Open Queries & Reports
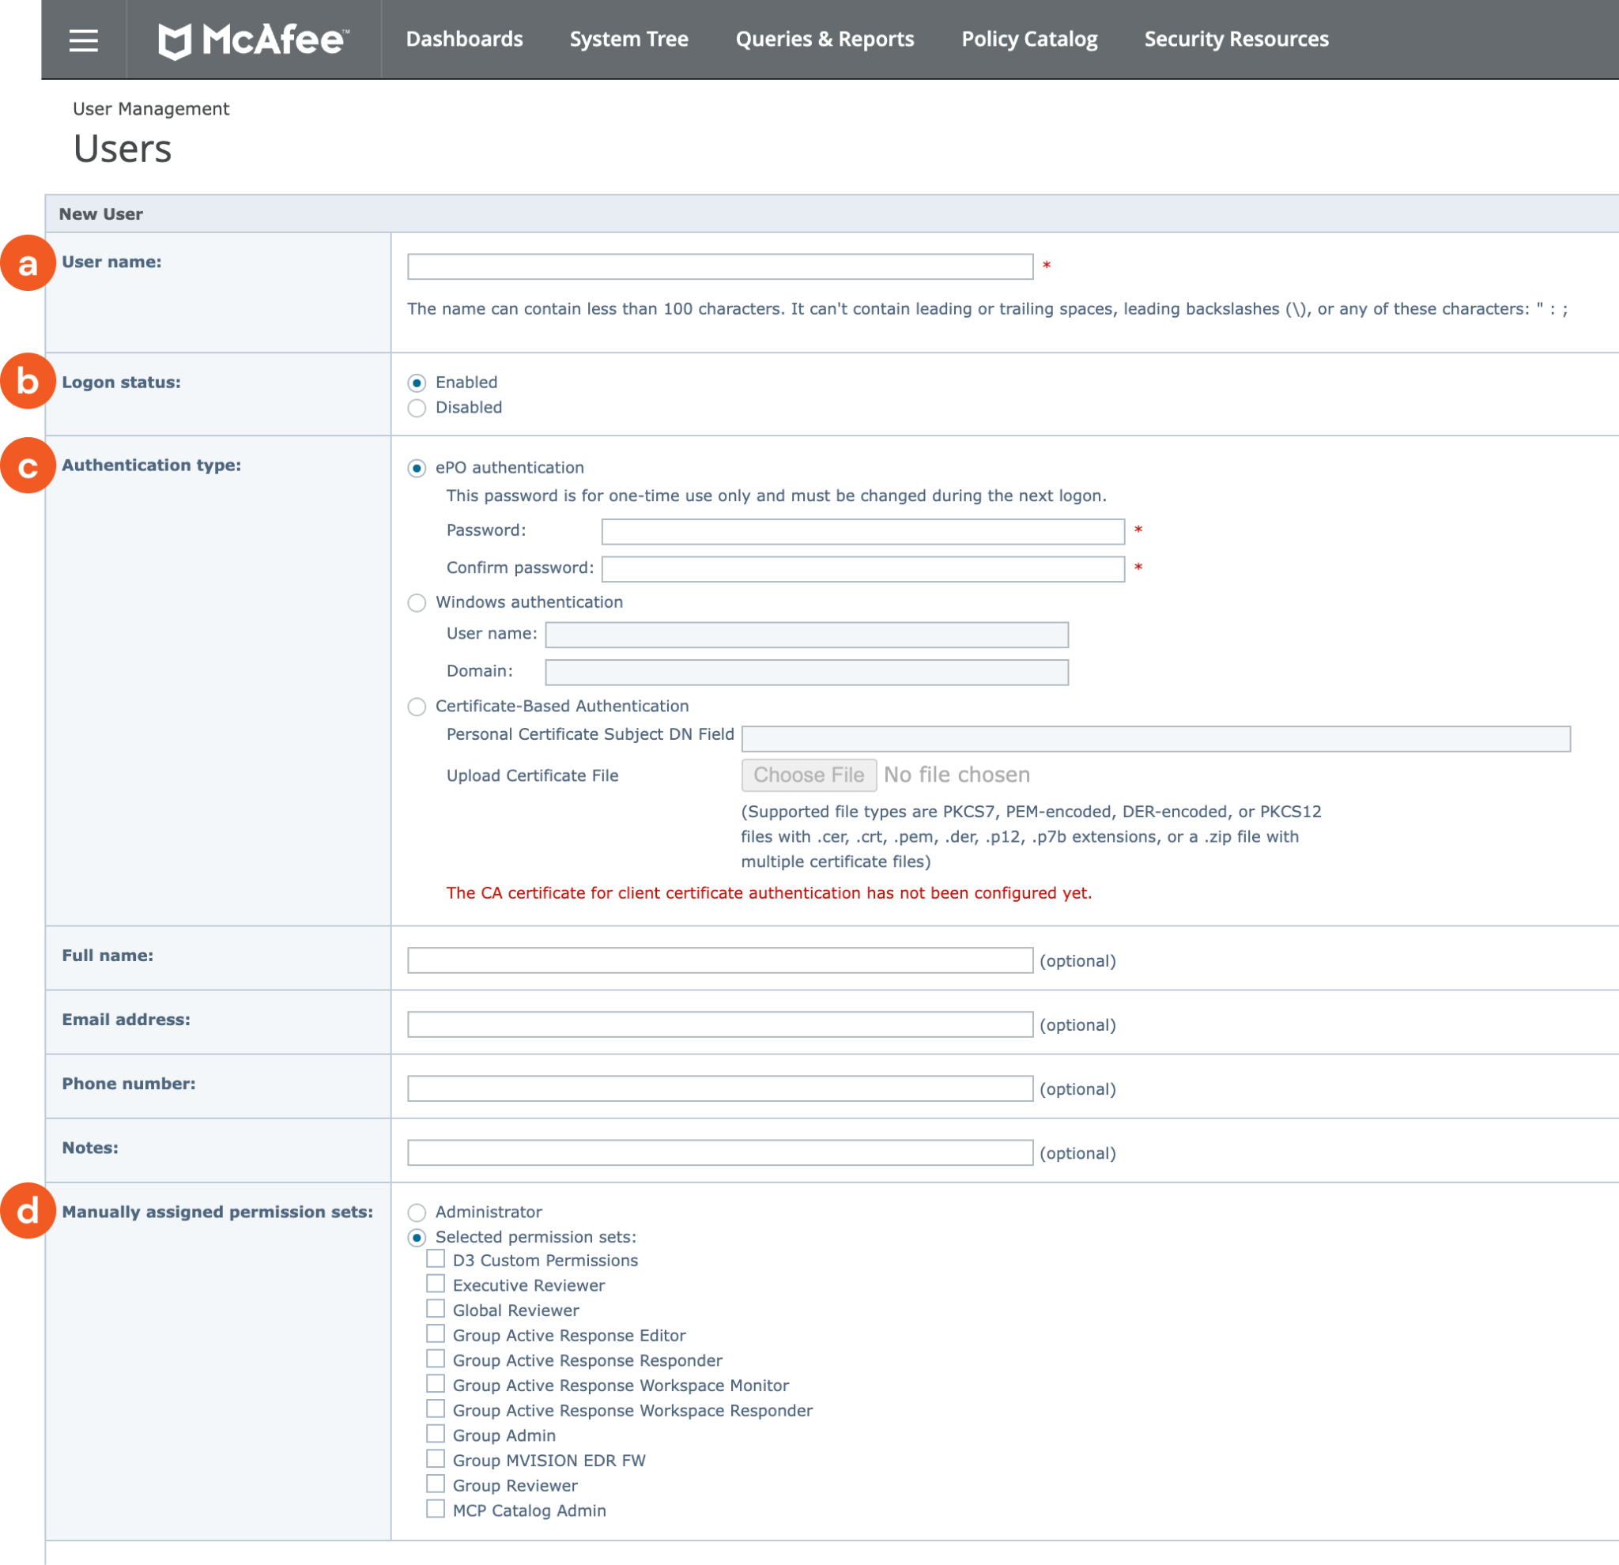 825,40
